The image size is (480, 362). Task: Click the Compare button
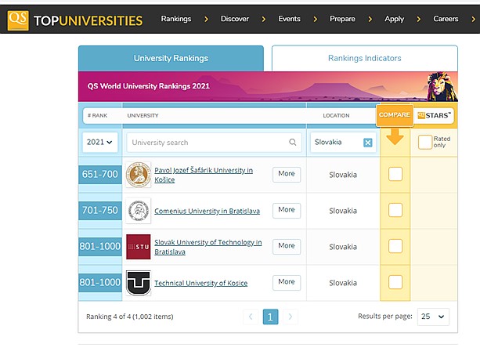[x=395, y=115]
